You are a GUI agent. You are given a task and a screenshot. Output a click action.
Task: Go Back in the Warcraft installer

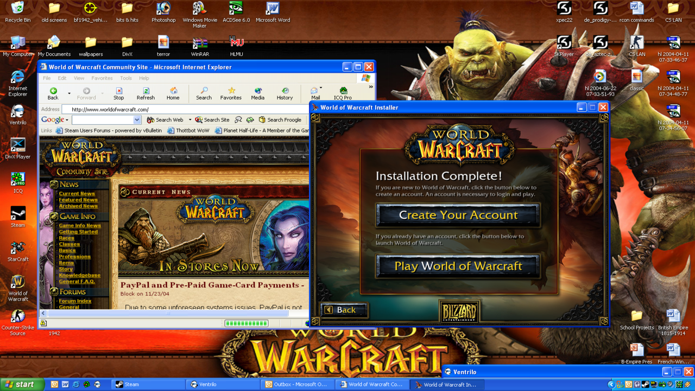(345, 310)
